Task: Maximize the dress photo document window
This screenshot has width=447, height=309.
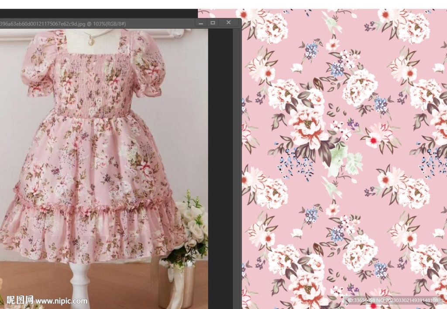Action: [x=213, y=23]
